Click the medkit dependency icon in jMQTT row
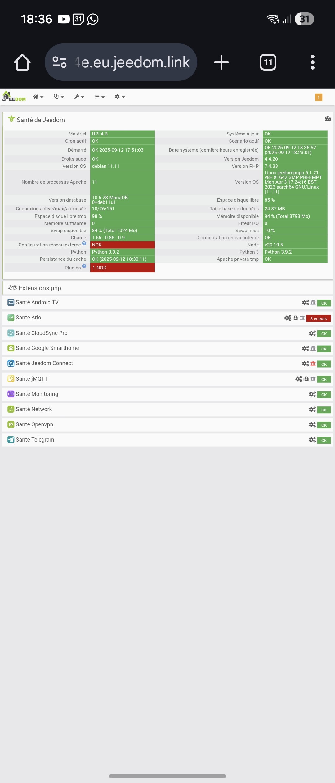This screenshot has width=335, height=783. pyautogui.click(x=306, y=379)
